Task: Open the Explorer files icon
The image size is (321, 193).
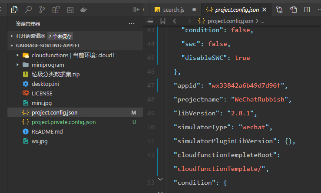Action: [x=14, y=10]
